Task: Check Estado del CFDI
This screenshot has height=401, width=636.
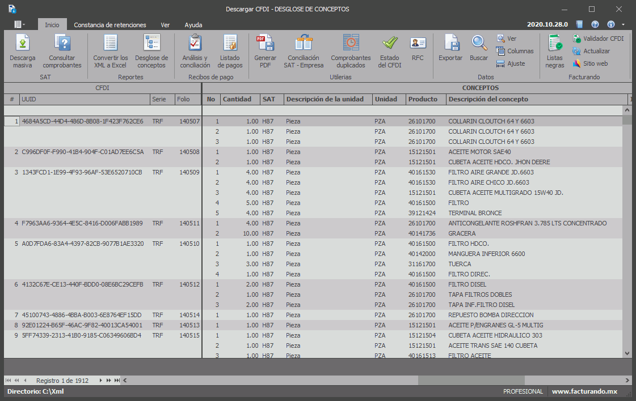Action: 389,51
